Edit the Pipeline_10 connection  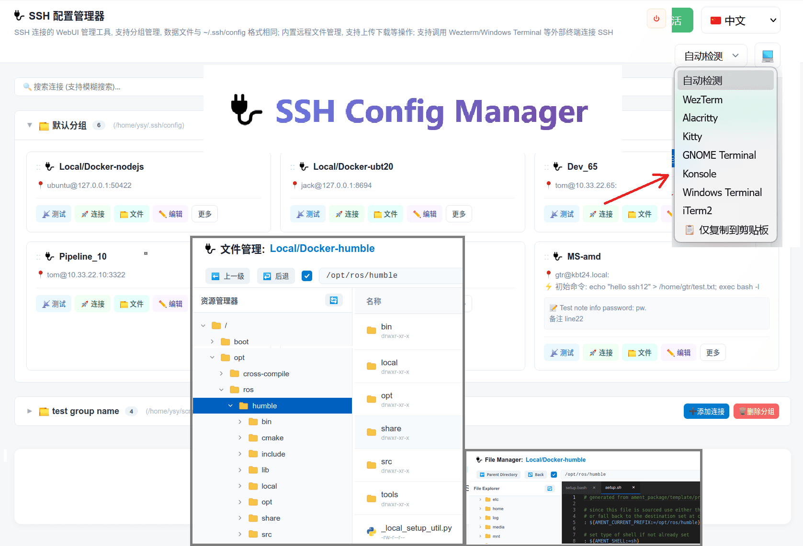170,304
